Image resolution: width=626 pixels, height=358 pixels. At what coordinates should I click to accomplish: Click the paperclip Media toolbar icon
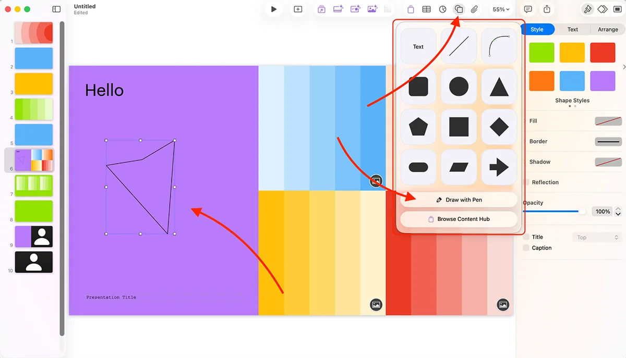point(474,9)
